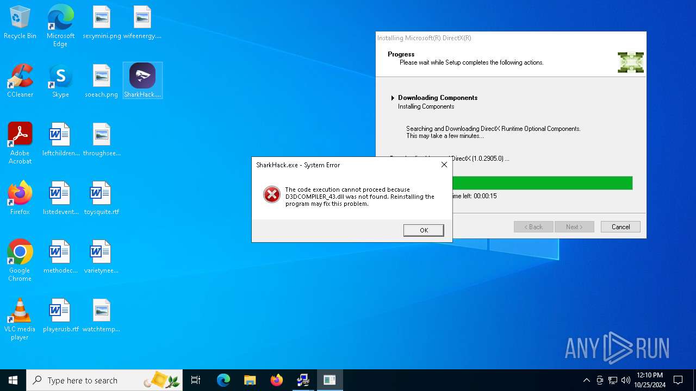Click the D3DCOMPILER_43.dll error message text
This screenshot has height=391, width=696.
click(359, 197)
